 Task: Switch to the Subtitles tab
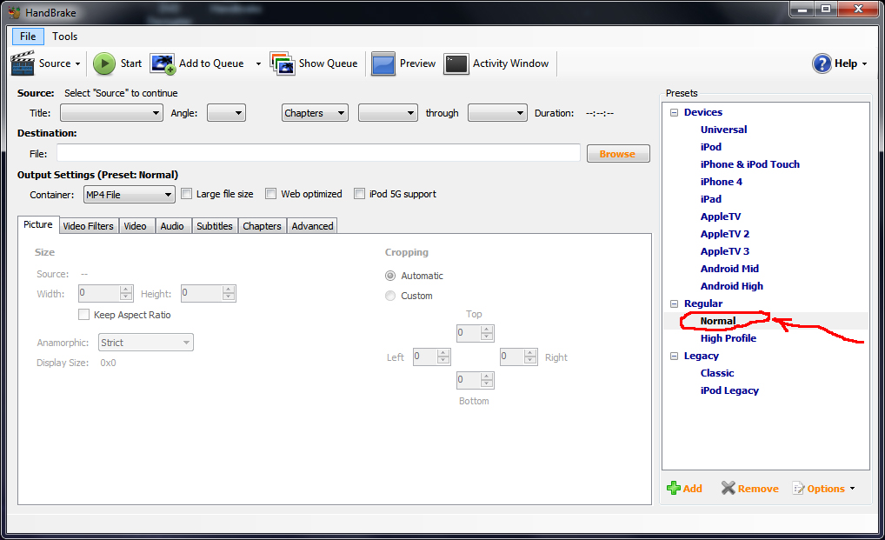215,226
